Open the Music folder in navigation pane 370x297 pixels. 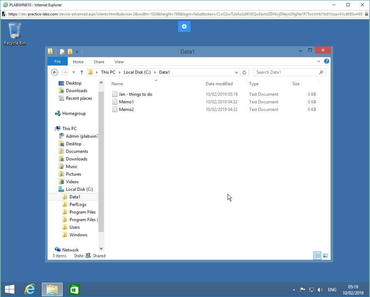[x=72, y=166]
